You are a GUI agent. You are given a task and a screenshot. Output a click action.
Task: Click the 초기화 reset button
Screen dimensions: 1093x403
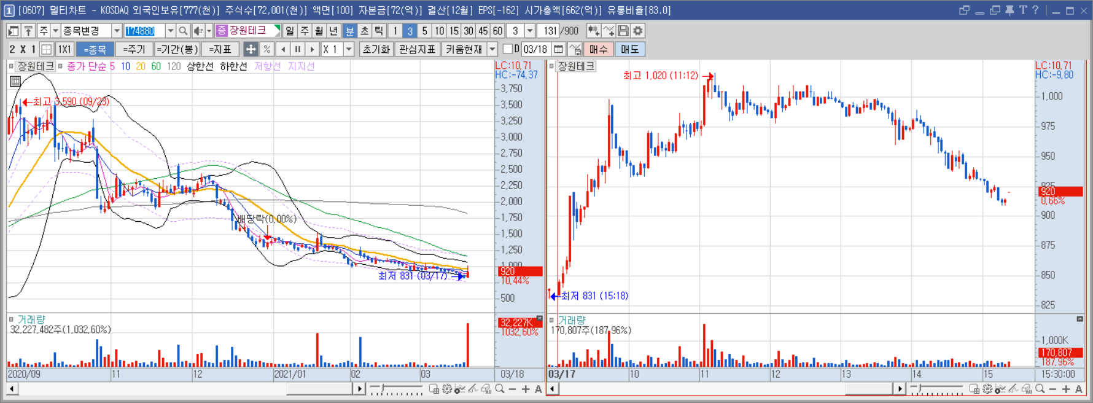(x=376, y=49)
